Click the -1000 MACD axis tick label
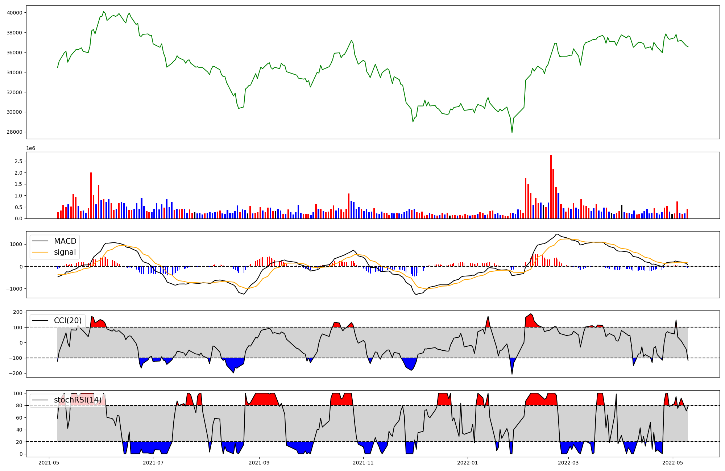The height and width of the screenshot is (471, 725). [x=14, y=289]
